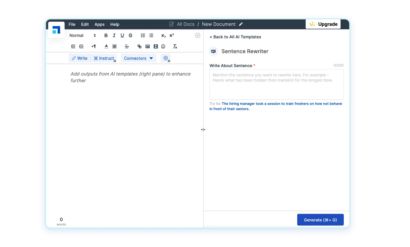The image size is (410, 247).
Task: Insert an ordered list
Action: pos(143,35)
